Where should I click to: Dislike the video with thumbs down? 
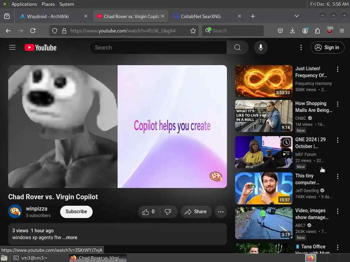168,212
